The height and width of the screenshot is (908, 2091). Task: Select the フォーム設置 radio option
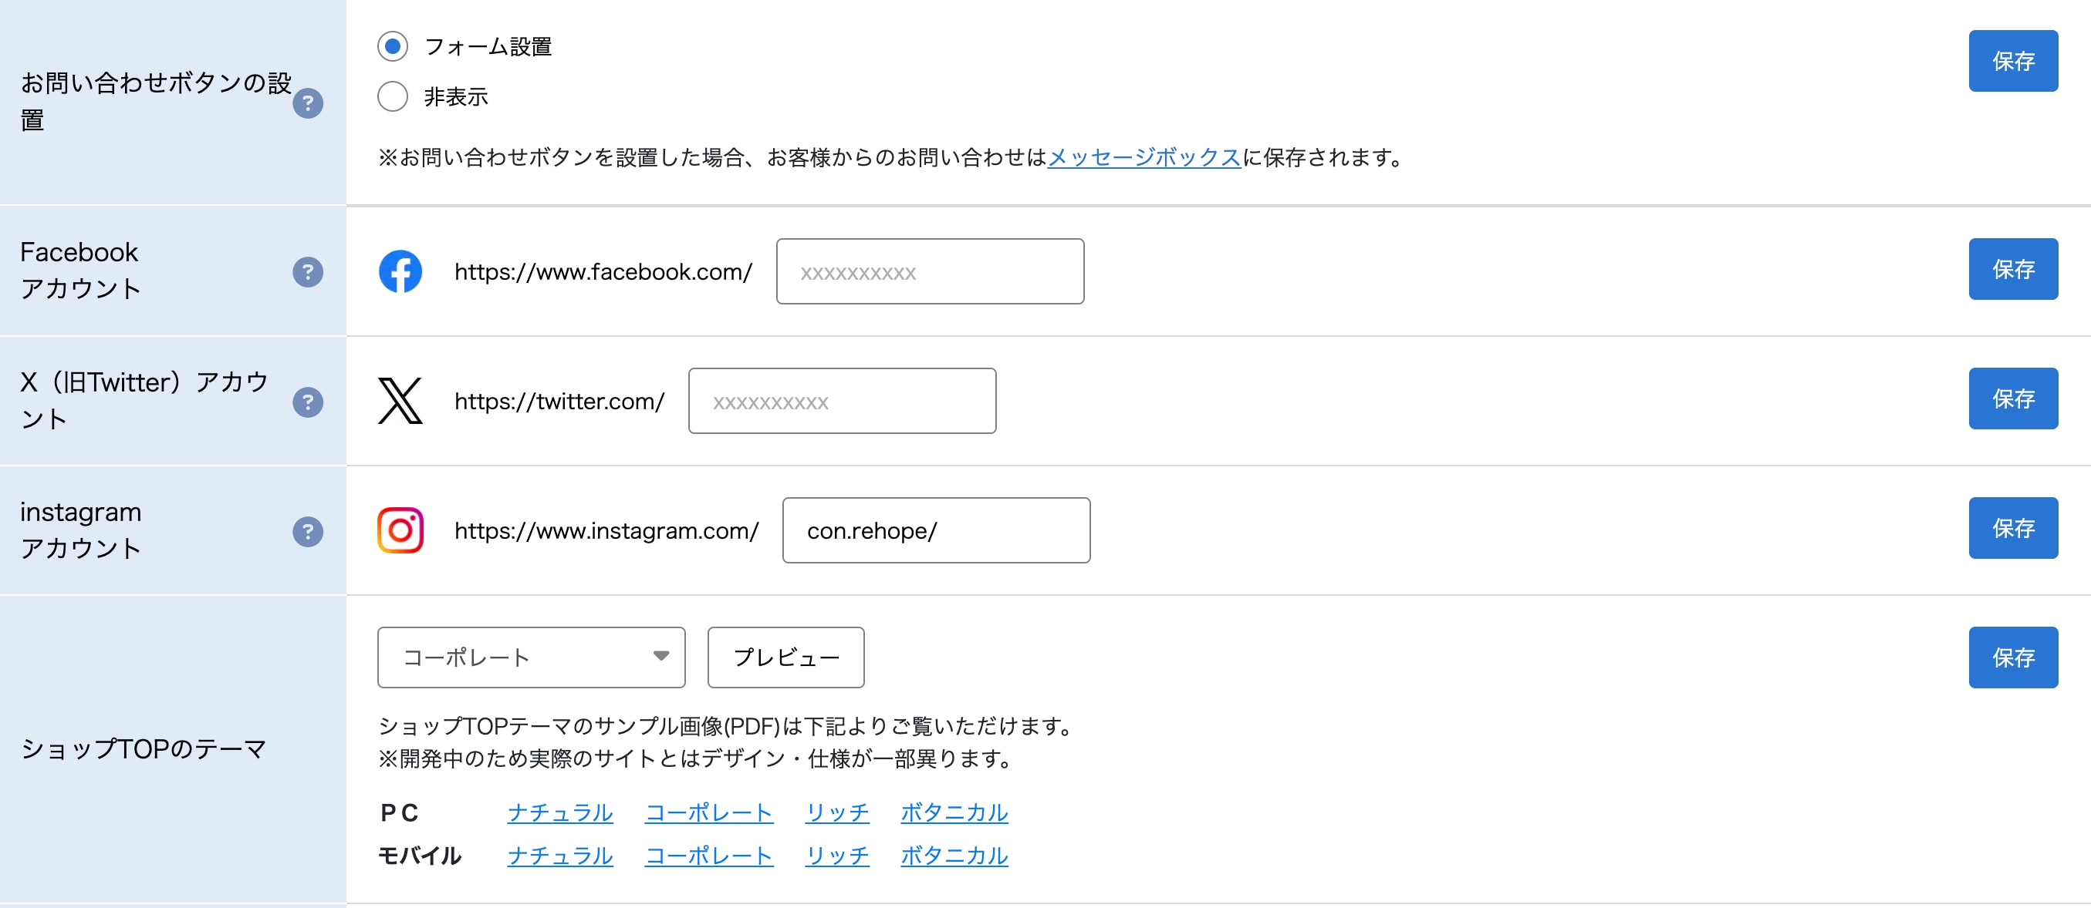(393, 46)
